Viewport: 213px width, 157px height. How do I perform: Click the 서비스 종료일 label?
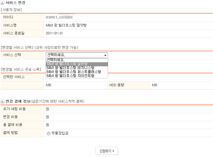14,33
